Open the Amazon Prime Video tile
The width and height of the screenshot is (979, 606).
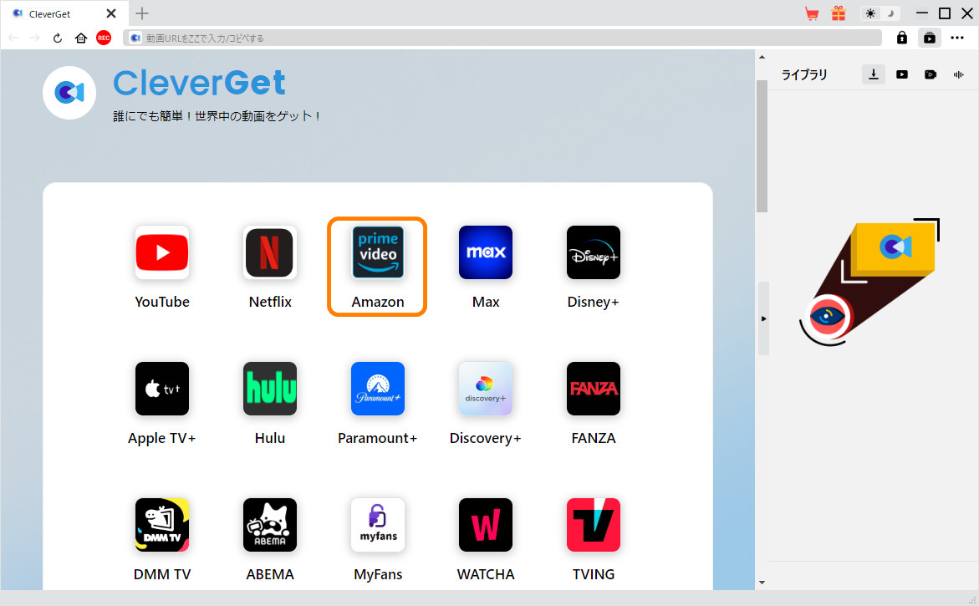[x=378, y=252]
